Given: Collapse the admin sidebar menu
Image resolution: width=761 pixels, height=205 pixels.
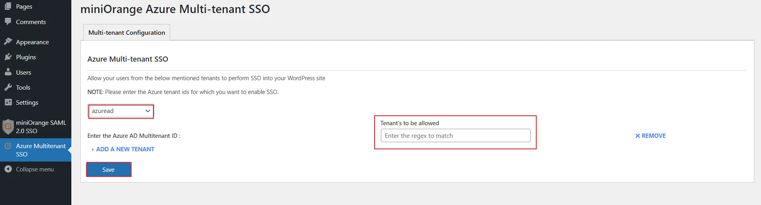Looking at the screenshot, I should [x=36, y=169].
